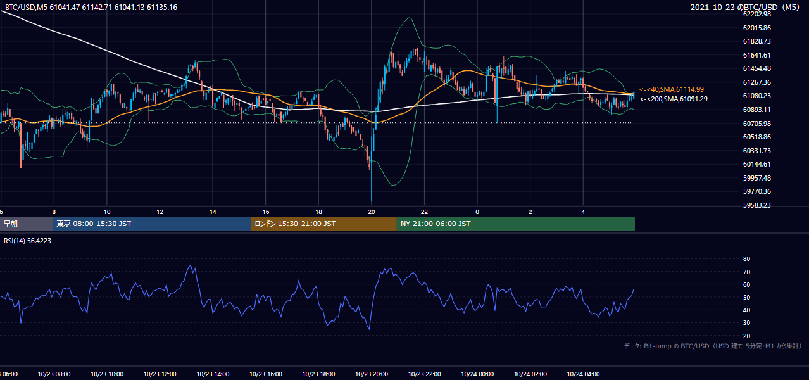Click bottom date label 10/23 14:00
Image resolution: width=809 pixels, height=380 pixels.
coord(213,374)
